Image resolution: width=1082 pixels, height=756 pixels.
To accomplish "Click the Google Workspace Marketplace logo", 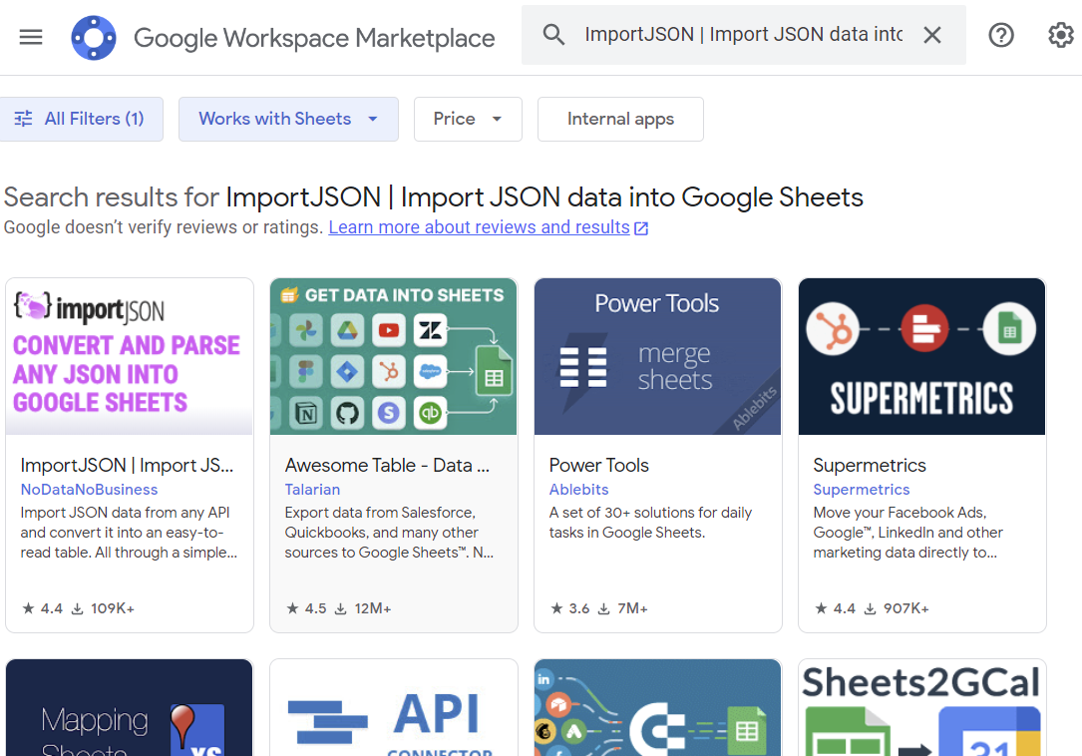I will (x=94, y=37).
